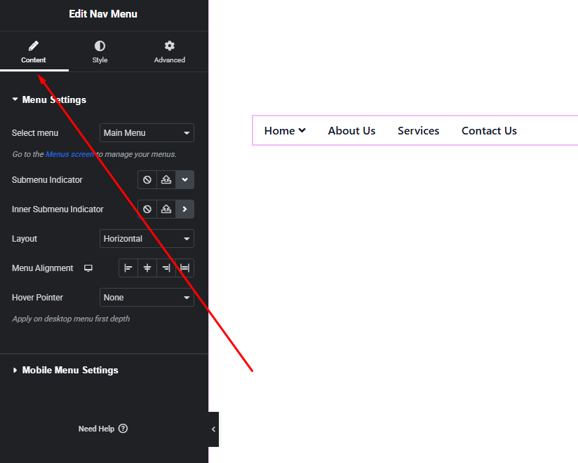Click the Need Help question mark icon
Viewport: 578px width, 463px height.
click(123, 429)
